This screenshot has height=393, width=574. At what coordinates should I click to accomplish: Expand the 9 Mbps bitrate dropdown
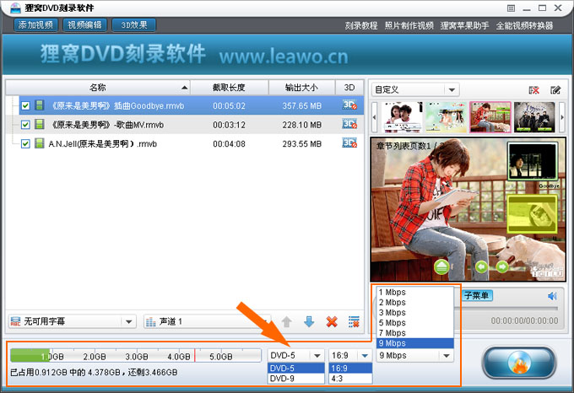447,355
